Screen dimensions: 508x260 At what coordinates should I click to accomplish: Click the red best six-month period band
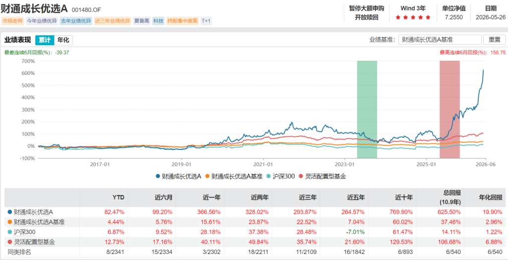[449, 109]
